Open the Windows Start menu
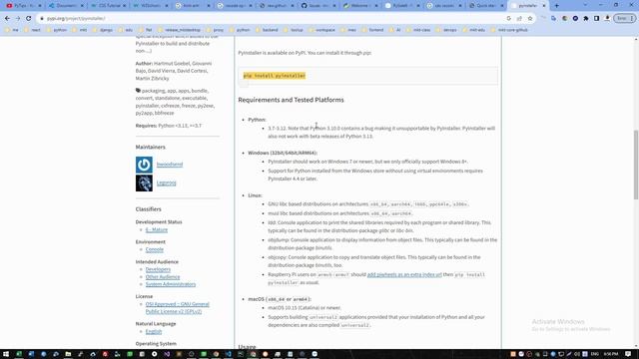639x359 pixels. pos(6,354)
